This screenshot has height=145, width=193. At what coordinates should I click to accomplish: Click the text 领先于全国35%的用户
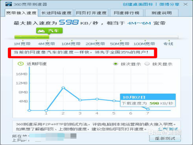tap(120, 52)
